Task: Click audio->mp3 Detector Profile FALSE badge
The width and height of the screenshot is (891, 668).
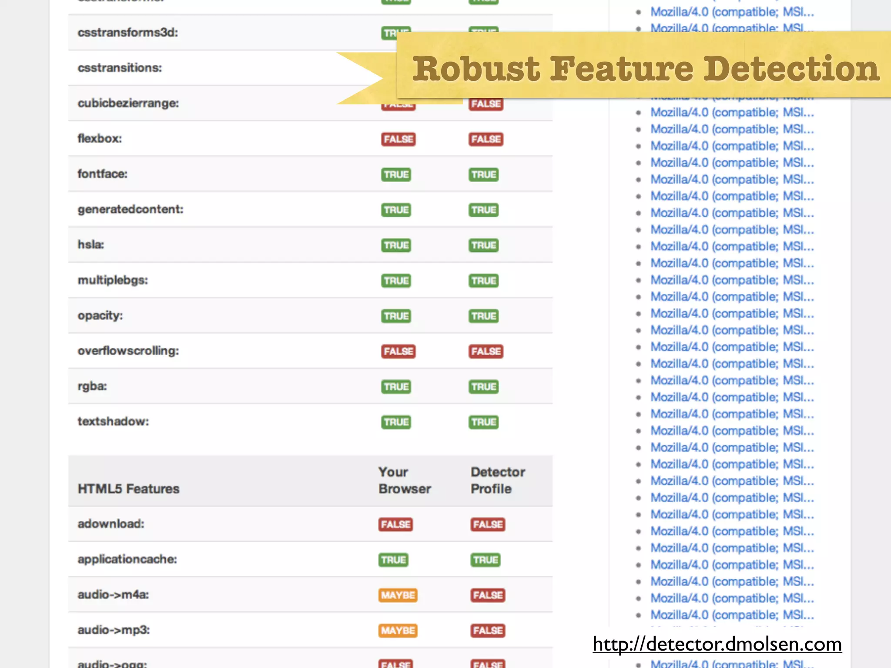Action: point(488,631)
